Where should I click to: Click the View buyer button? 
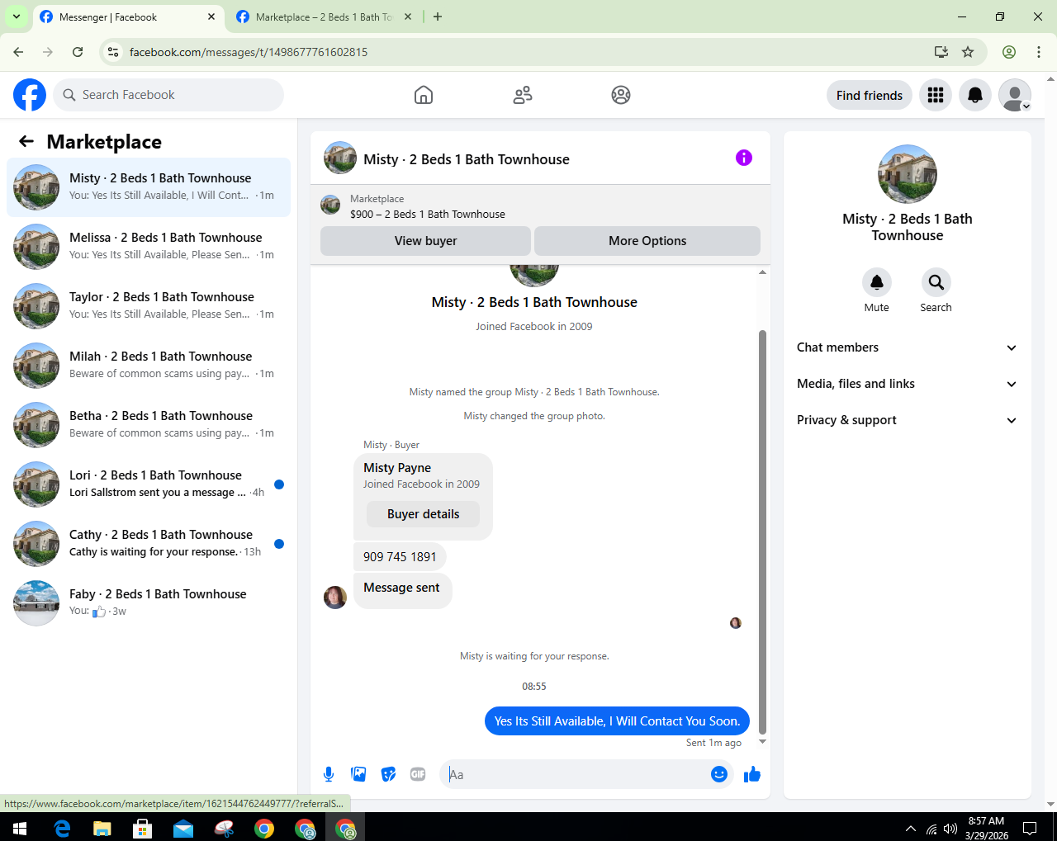click(x=425, y=241)
